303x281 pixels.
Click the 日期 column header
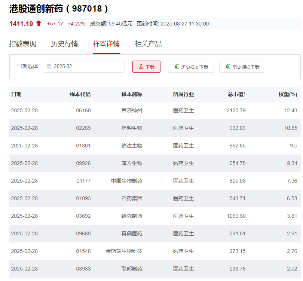16,94
